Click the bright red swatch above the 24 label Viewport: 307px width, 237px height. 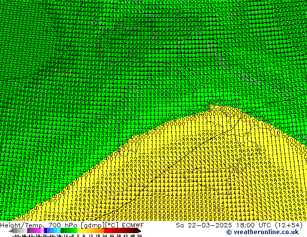(106, 230)
